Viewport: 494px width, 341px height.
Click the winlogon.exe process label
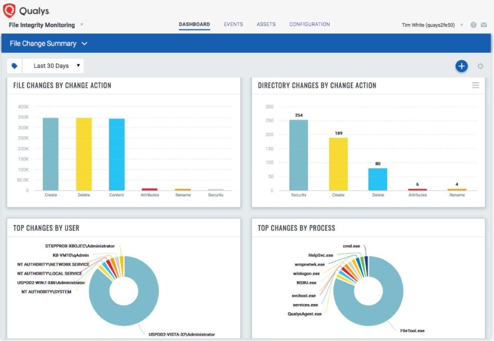tap(306, 274)
